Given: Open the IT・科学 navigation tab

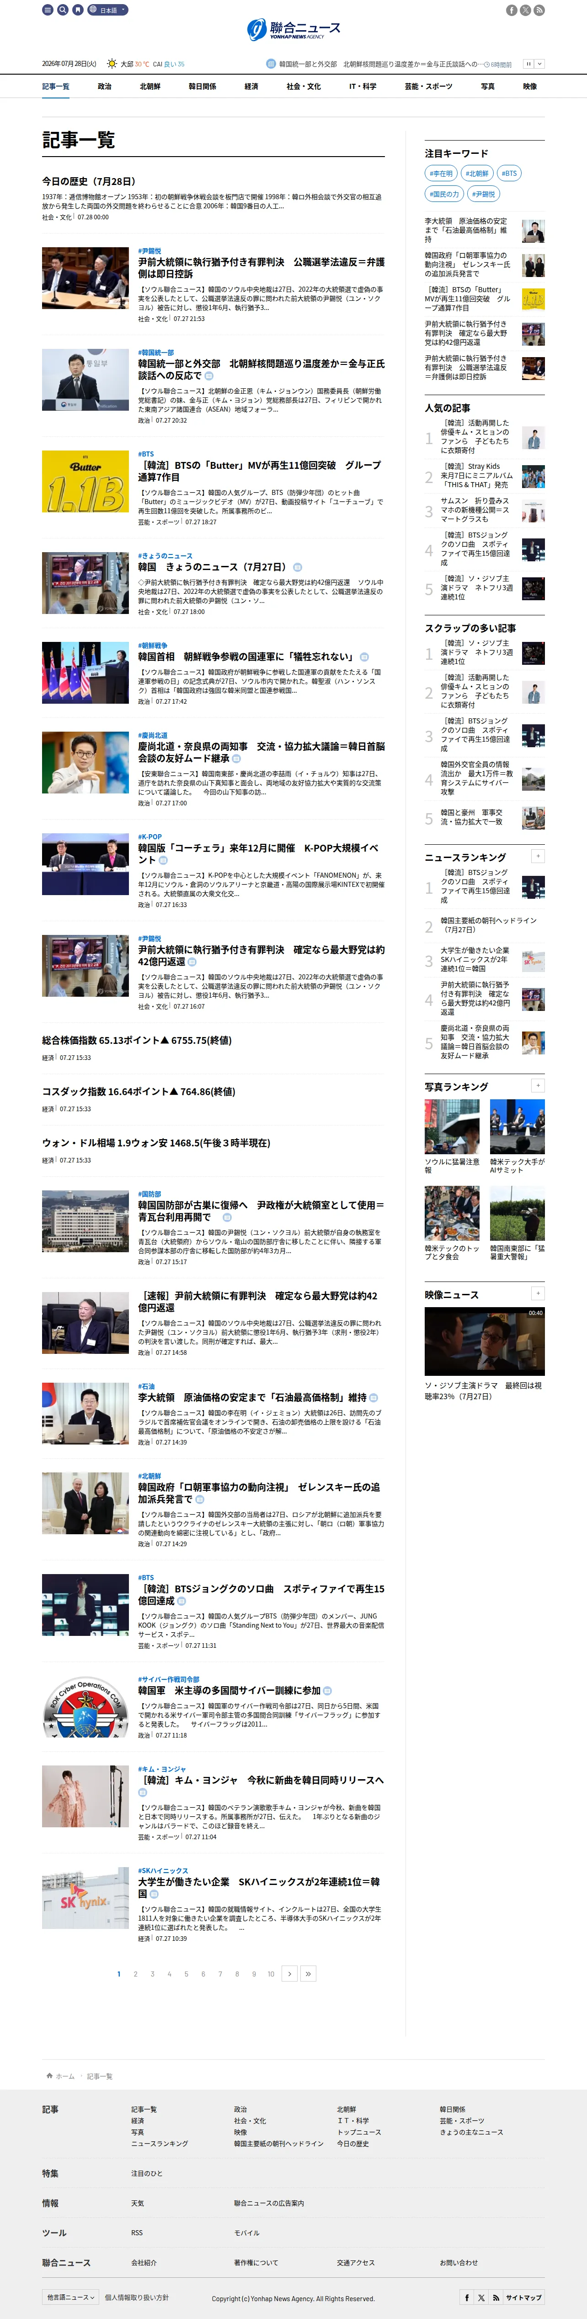Looking at the screenshot, I should click(362, 87).
